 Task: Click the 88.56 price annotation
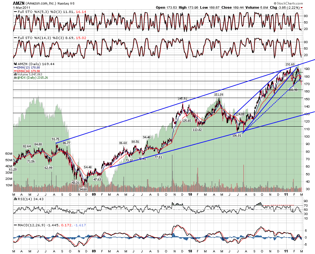(135, 142)
